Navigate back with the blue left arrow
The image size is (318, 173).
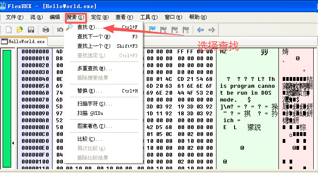tap(201, 30)
